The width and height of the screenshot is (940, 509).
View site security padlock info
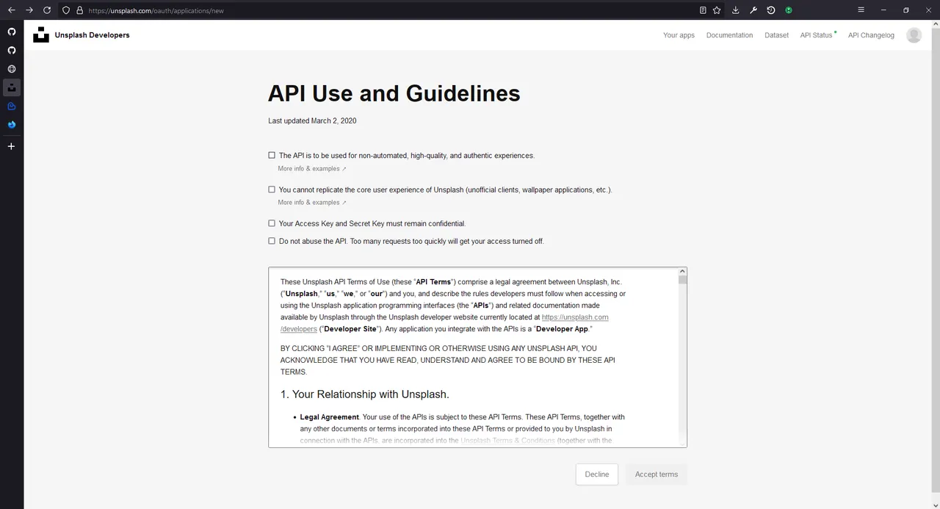click(79, 10)
